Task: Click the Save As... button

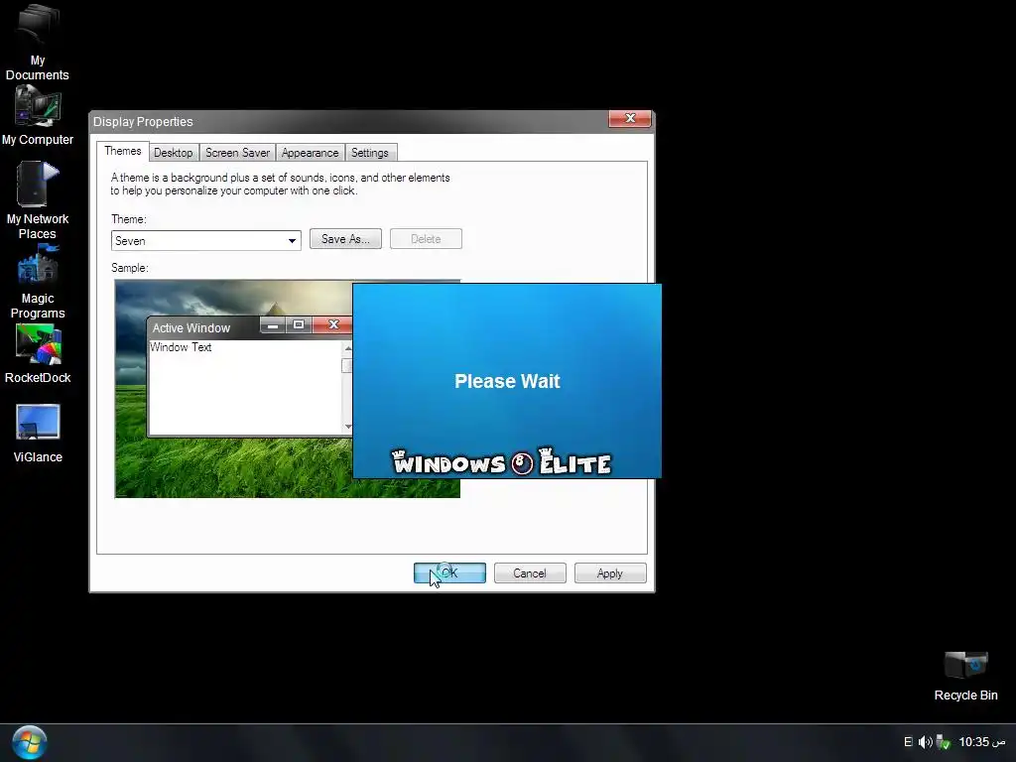Action: [x=345, y=239]
